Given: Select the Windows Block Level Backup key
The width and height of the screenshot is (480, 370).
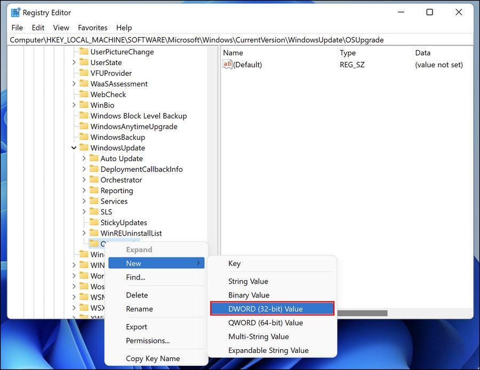Looking at the screenshot, I should [138, 116].
